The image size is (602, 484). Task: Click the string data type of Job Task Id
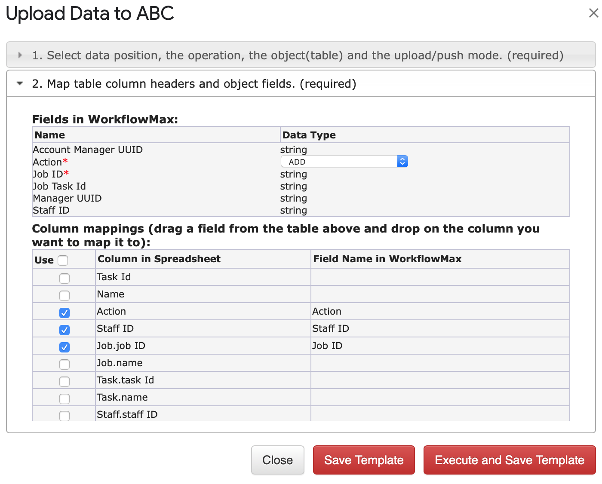(294, 186)
